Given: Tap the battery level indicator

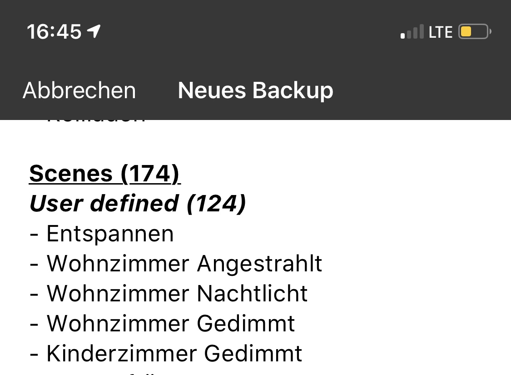Looking at the screenshot, I should [474, 32].
